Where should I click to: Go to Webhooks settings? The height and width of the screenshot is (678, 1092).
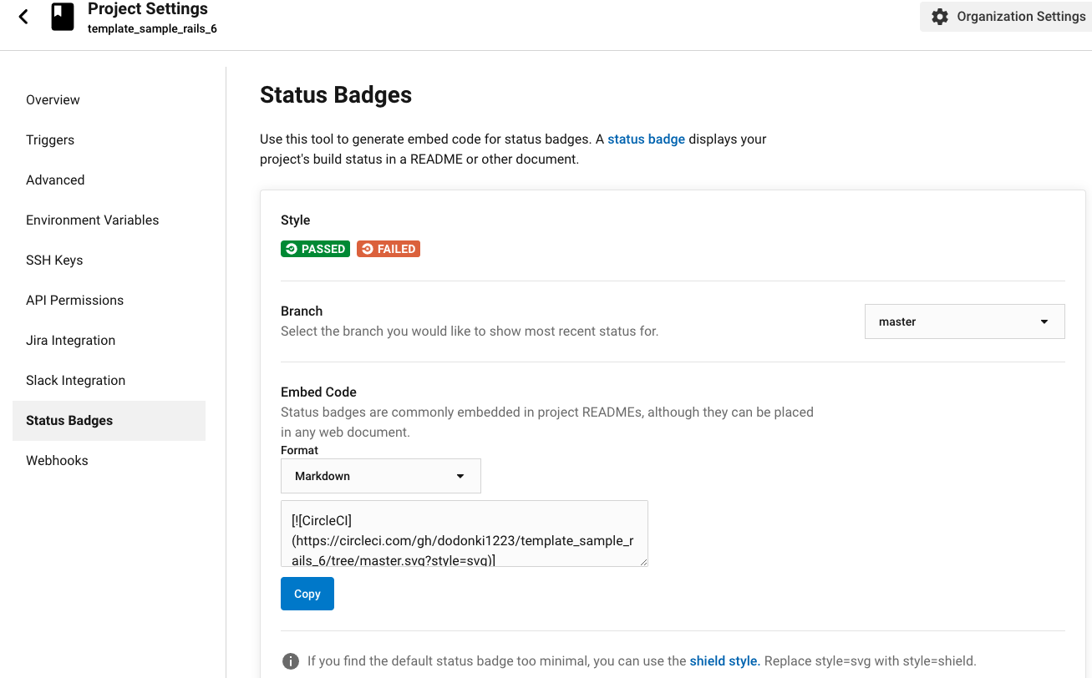(x=57, y=461)
